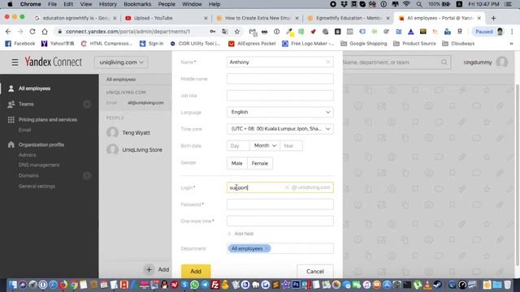Click the Job title input field
Screen dimensions: 520x292
click(280, 96)
